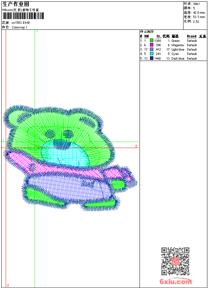Click the stitch count '396' for Magenta
The width and height of the screenshot is (208, 288).
coord(158,45)
